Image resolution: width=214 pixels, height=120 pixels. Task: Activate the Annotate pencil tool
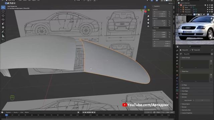(3, 32)
